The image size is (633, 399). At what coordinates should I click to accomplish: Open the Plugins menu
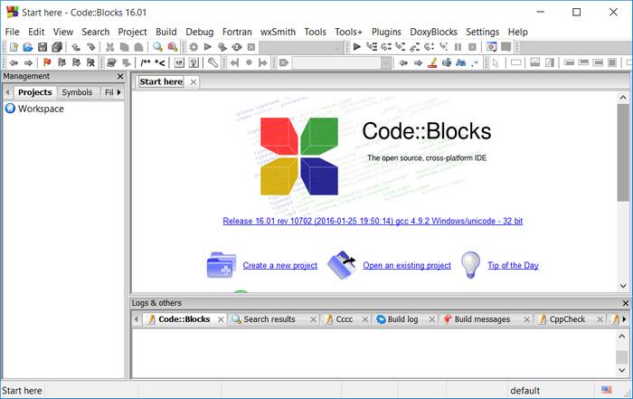tap(386, 32)
